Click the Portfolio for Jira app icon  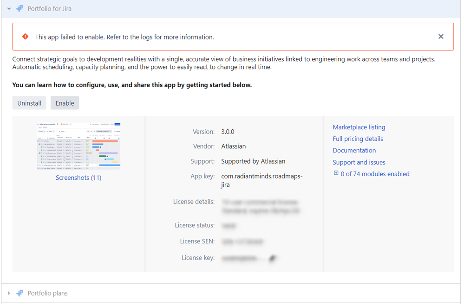pyautogui.click(x=20, y=8)
